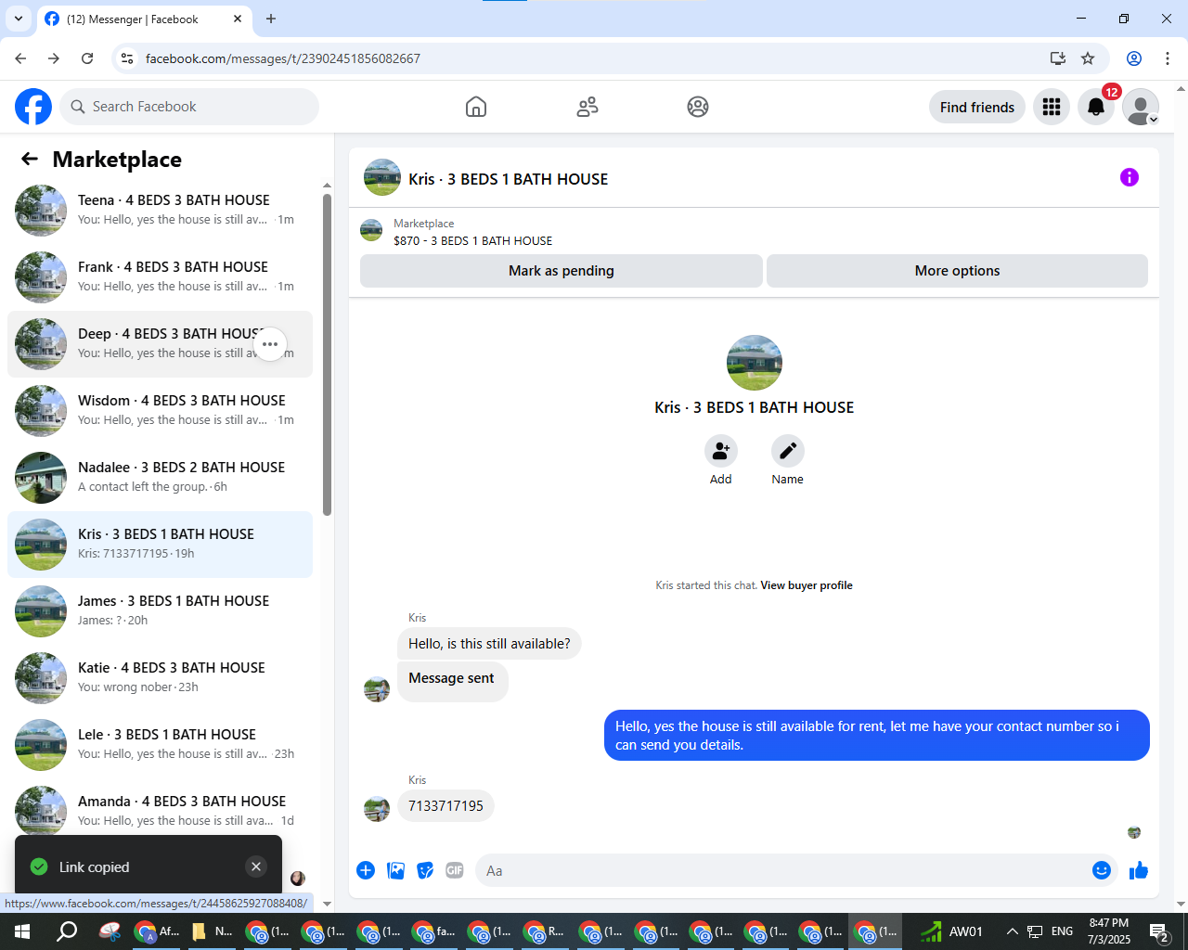The image size is (1188, 950).
Task: Go back with the Marketplace arrow
Action: 30,160
